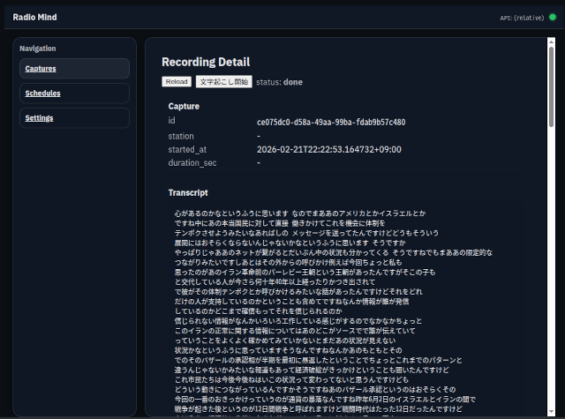This screenshot has height=419, width=565.
Task: Click the first line of transcript text
Action: point(300,213)
